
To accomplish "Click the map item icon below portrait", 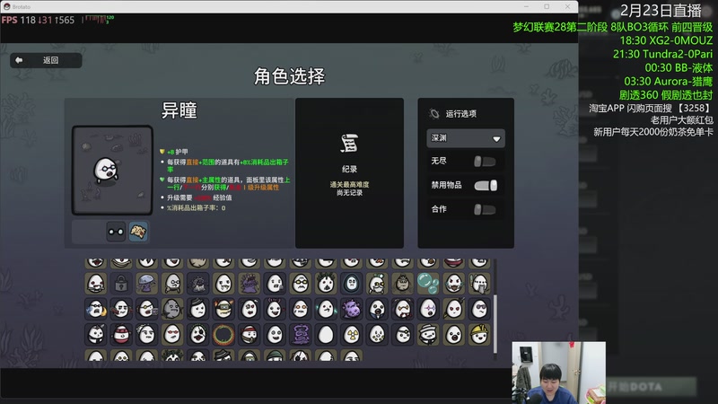I will 138,232.
